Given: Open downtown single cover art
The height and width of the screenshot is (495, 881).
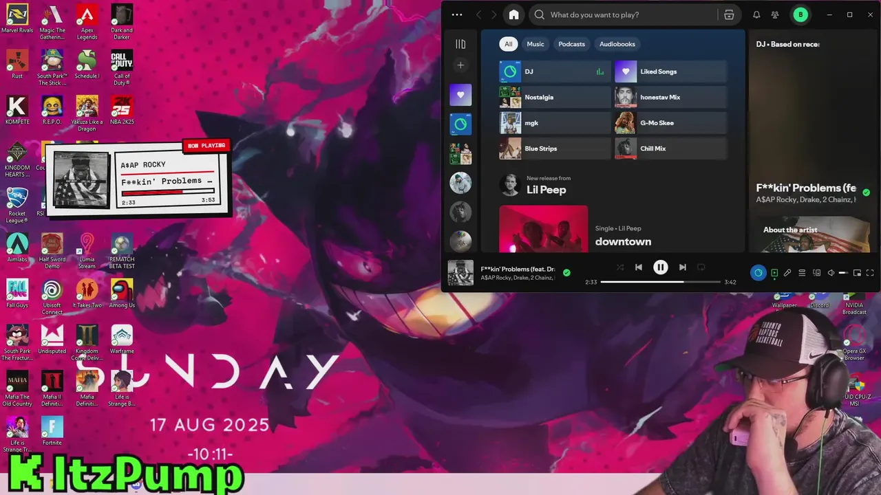Looking at the screenshot, I should point(544,229).
